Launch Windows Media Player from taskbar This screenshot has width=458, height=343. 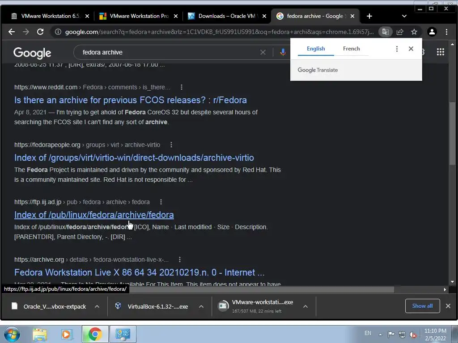pyautogui.click(x=66, y=334)
